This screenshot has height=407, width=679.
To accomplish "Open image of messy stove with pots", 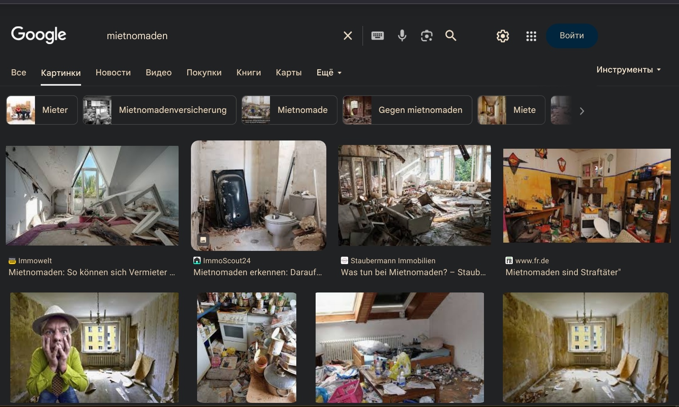I will coord(246,348).
